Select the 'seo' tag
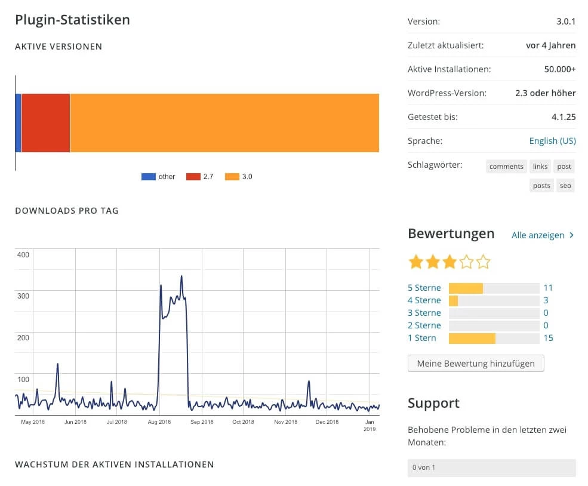This screenshot has height=486, width=588. pos(565,186)
